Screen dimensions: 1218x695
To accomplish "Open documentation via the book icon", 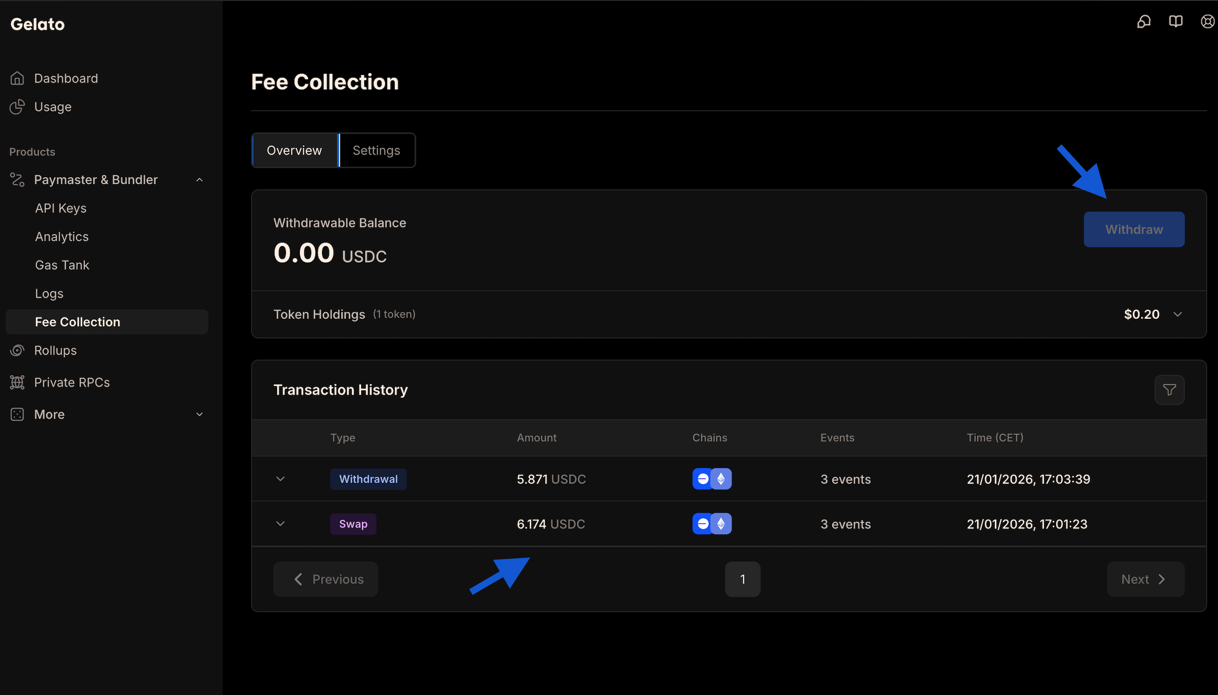I will click(x=1176, y=22).
